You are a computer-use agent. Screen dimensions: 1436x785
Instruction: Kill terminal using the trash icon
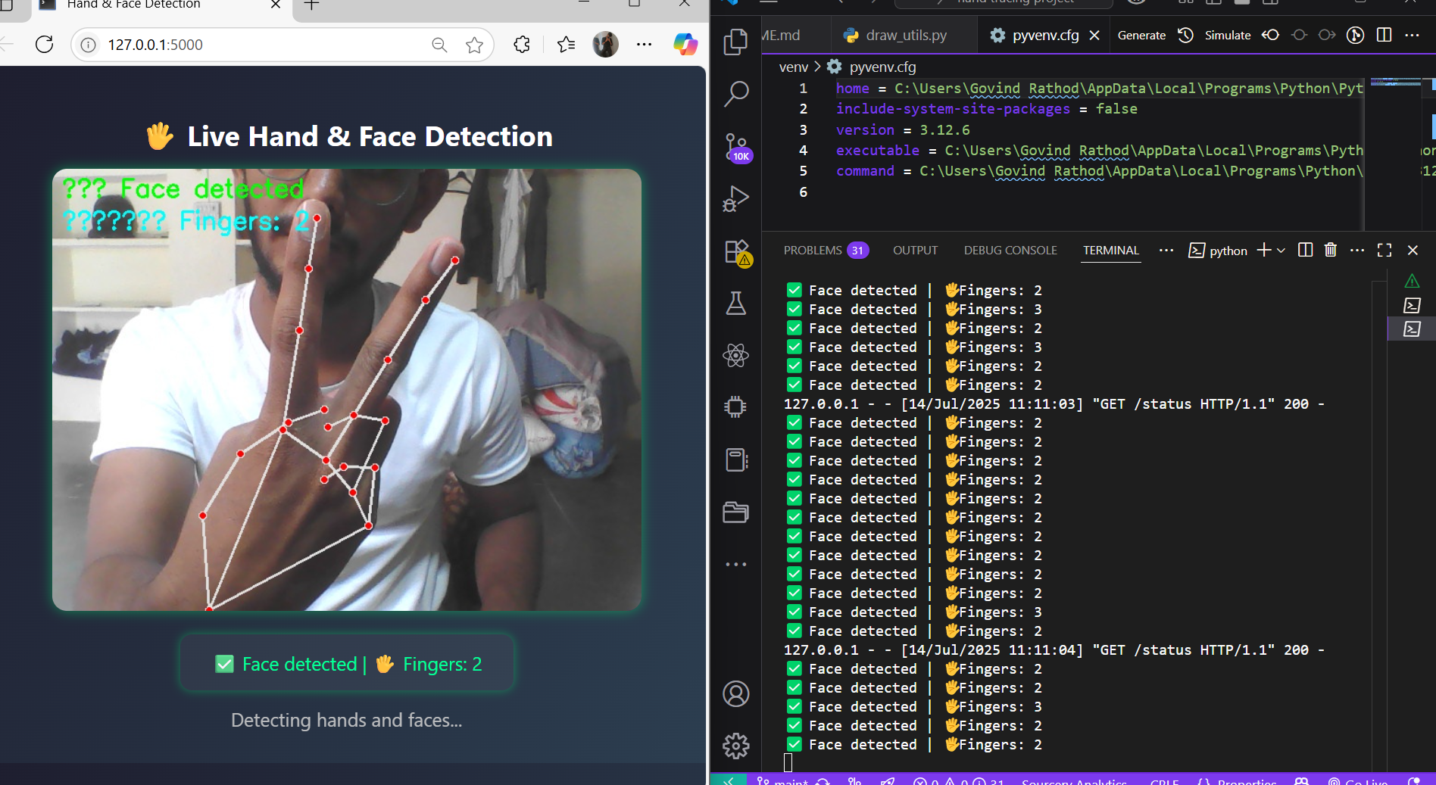(1330, 250)
